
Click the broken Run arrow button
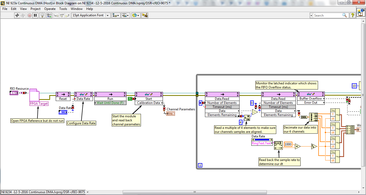[17, 16]
